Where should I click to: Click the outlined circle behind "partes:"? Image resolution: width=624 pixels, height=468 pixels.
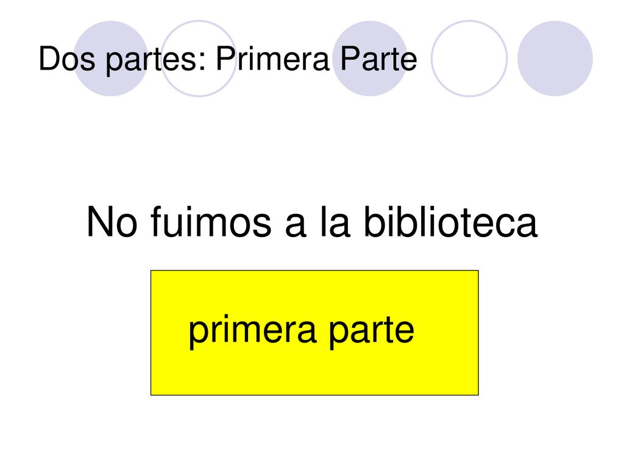coord(199,58)
